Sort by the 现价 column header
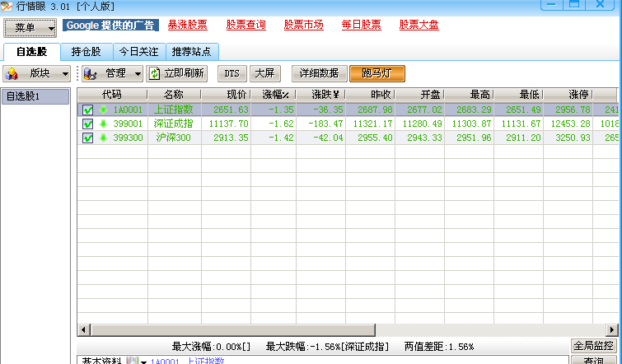The height and width of the screenshot is (364, 622). 226,95
